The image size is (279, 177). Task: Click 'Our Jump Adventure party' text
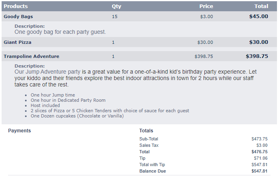(48, 72)
